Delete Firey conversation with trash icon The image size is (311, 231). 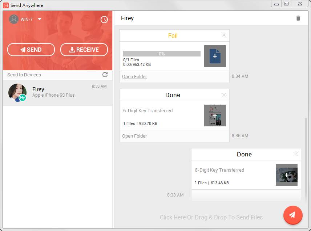298,18
